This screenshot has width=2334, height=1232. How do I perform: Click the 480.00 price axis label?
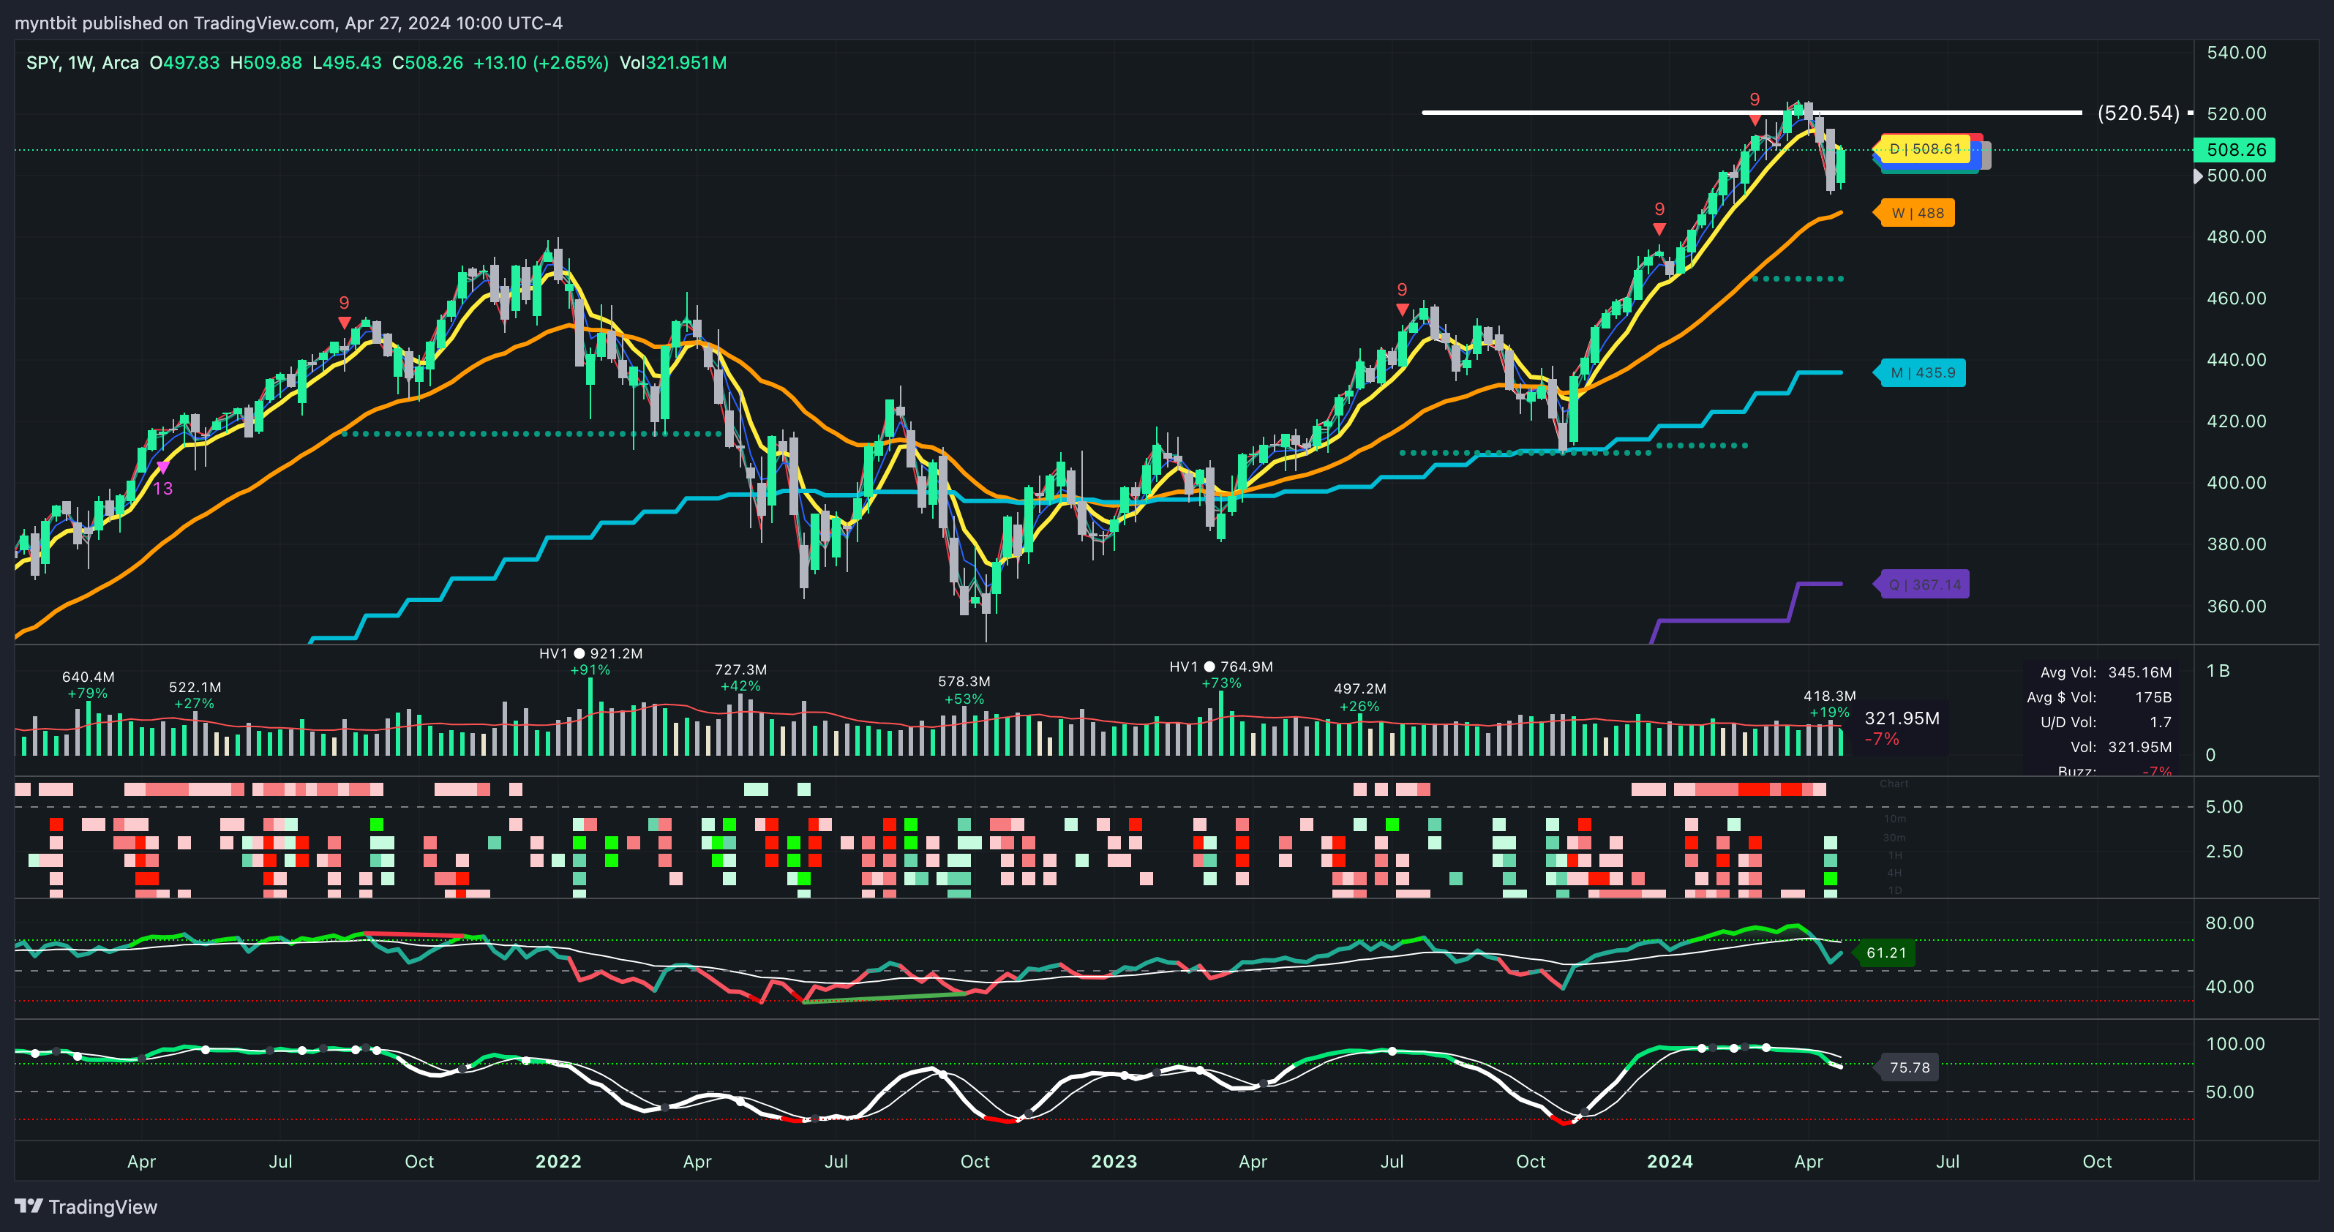click(2236, 237)
